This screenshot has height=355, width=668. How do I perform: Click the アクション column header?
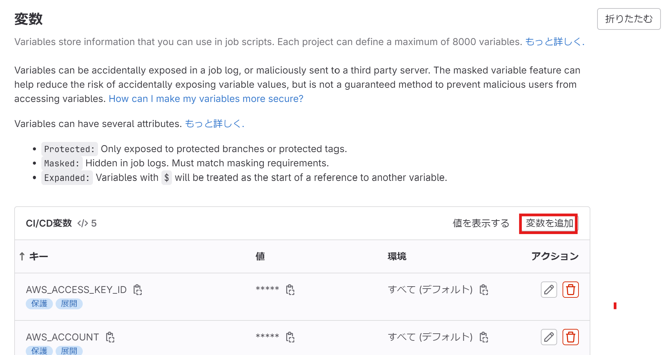coord(555,256)
